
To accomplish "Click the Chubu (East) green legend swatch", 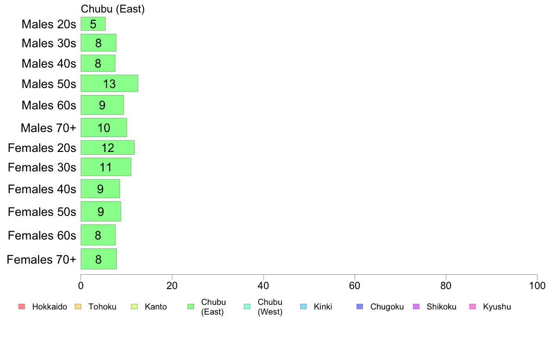I will pos(191,307).
